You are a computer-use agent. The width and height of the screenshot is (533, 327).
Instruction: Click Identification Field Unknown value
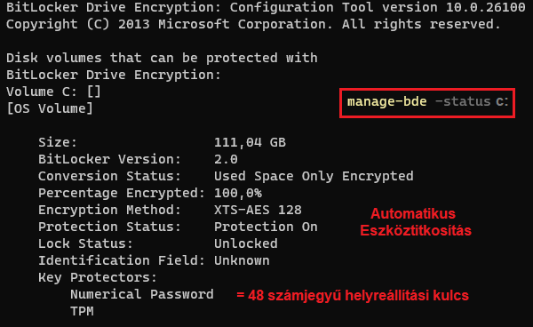242,260
